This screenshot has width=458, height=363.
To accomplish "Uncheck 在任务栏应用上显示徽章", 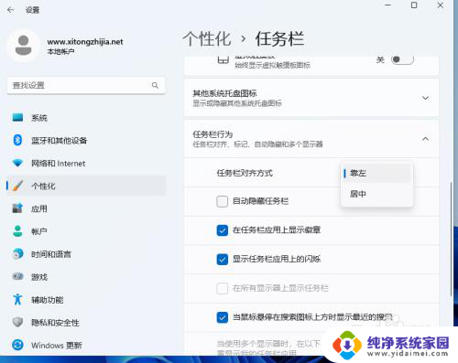I will pos(222,230).
